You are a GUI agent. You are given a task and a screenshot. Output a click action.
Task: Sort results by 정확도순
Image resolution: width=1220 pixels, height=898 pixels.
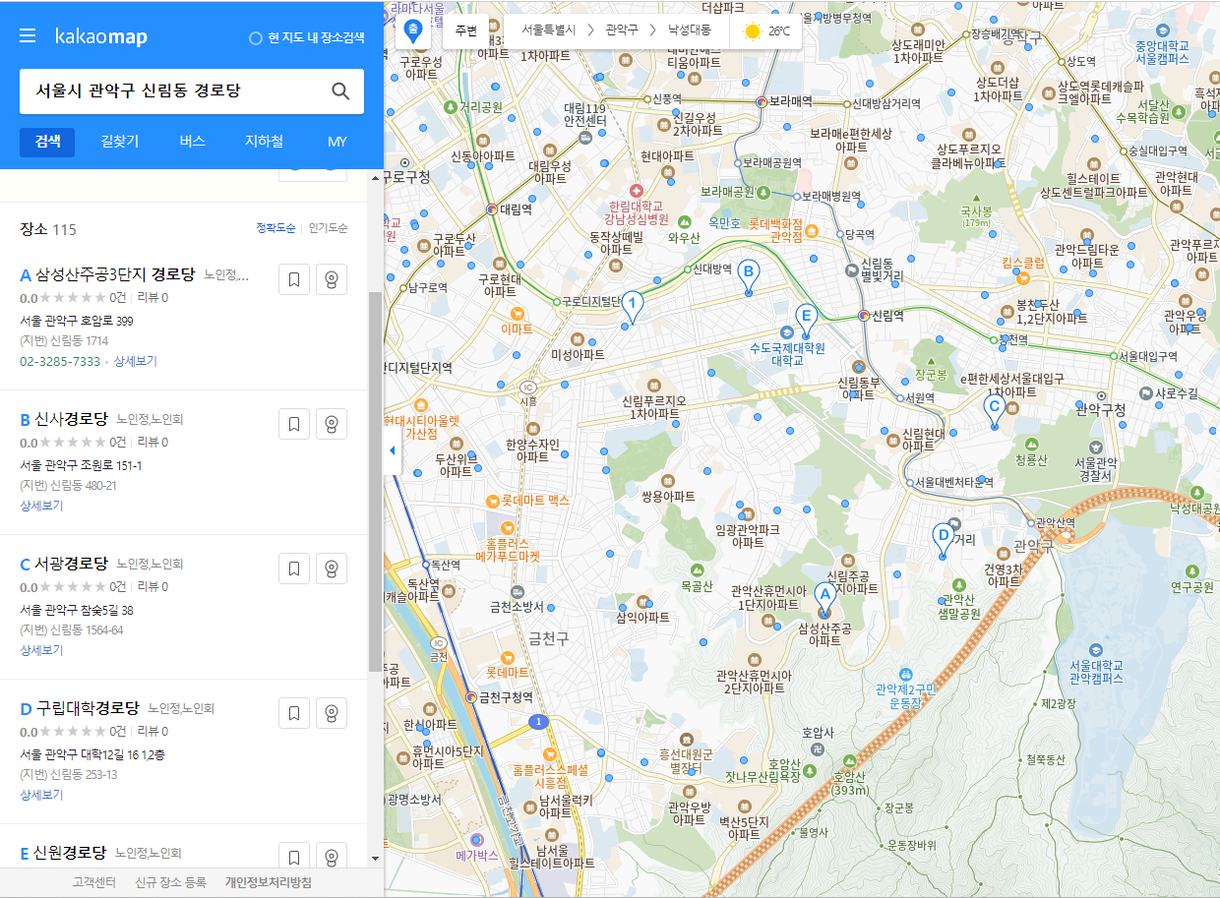pyautogui.click(x=275, y=228)
